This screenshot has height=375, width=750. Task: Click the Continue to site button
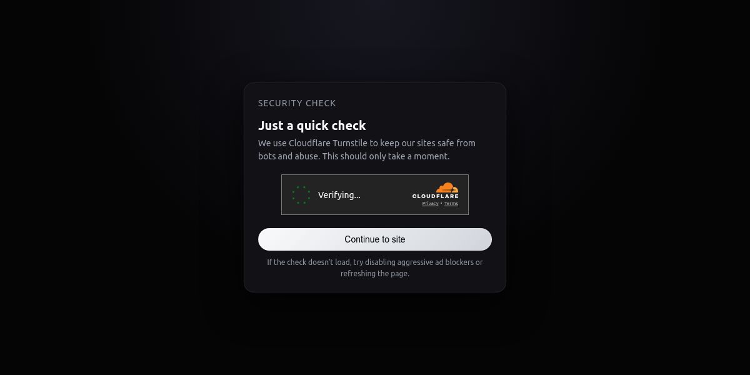tap(375, 239)
